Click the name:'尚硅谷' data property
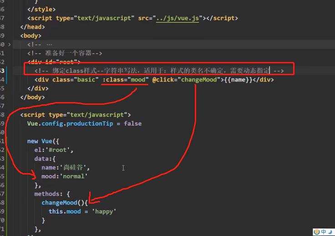 tap(66, 168)
